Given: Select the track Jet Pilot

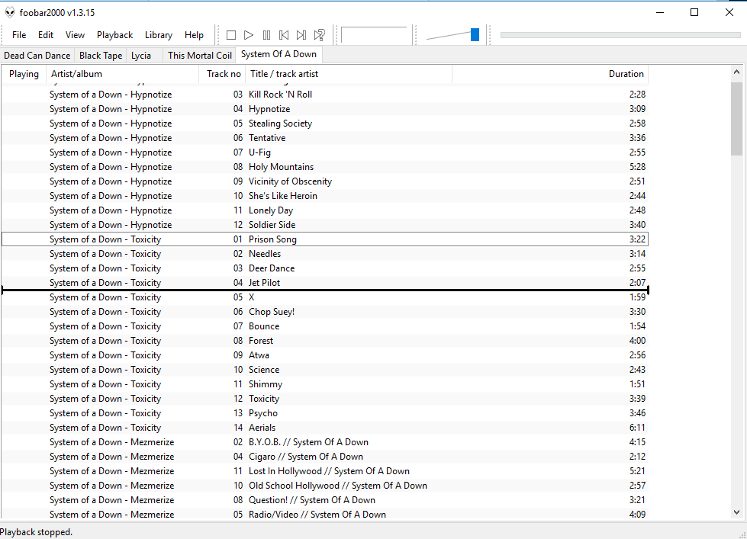Looking at the screenshot, I should pos(325,282).
